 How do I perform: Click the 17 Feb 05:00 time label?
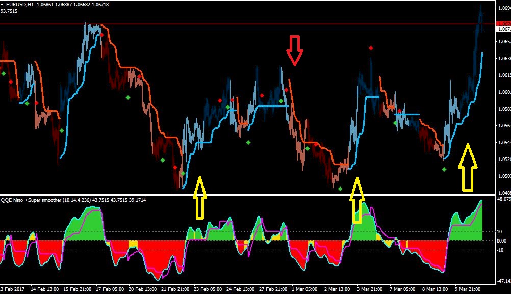tap(110, 289)
